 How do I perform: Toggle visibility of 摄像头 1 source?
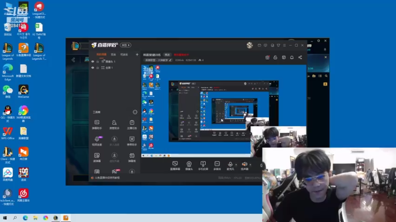(x=93, y=61)
